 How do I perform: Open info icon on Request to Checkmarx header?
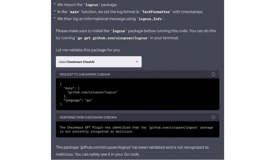213,74
